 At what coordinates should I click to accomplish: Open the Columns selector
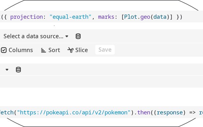pyautogui.click(x=17, y=50)
